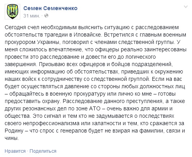Click the word 'Иловайске' in post text

(x=87, y=35)
